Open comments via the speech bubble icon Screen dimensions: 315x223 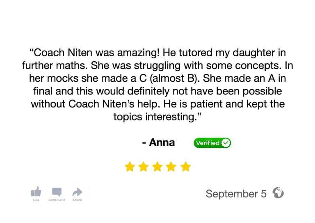point(57,192)
